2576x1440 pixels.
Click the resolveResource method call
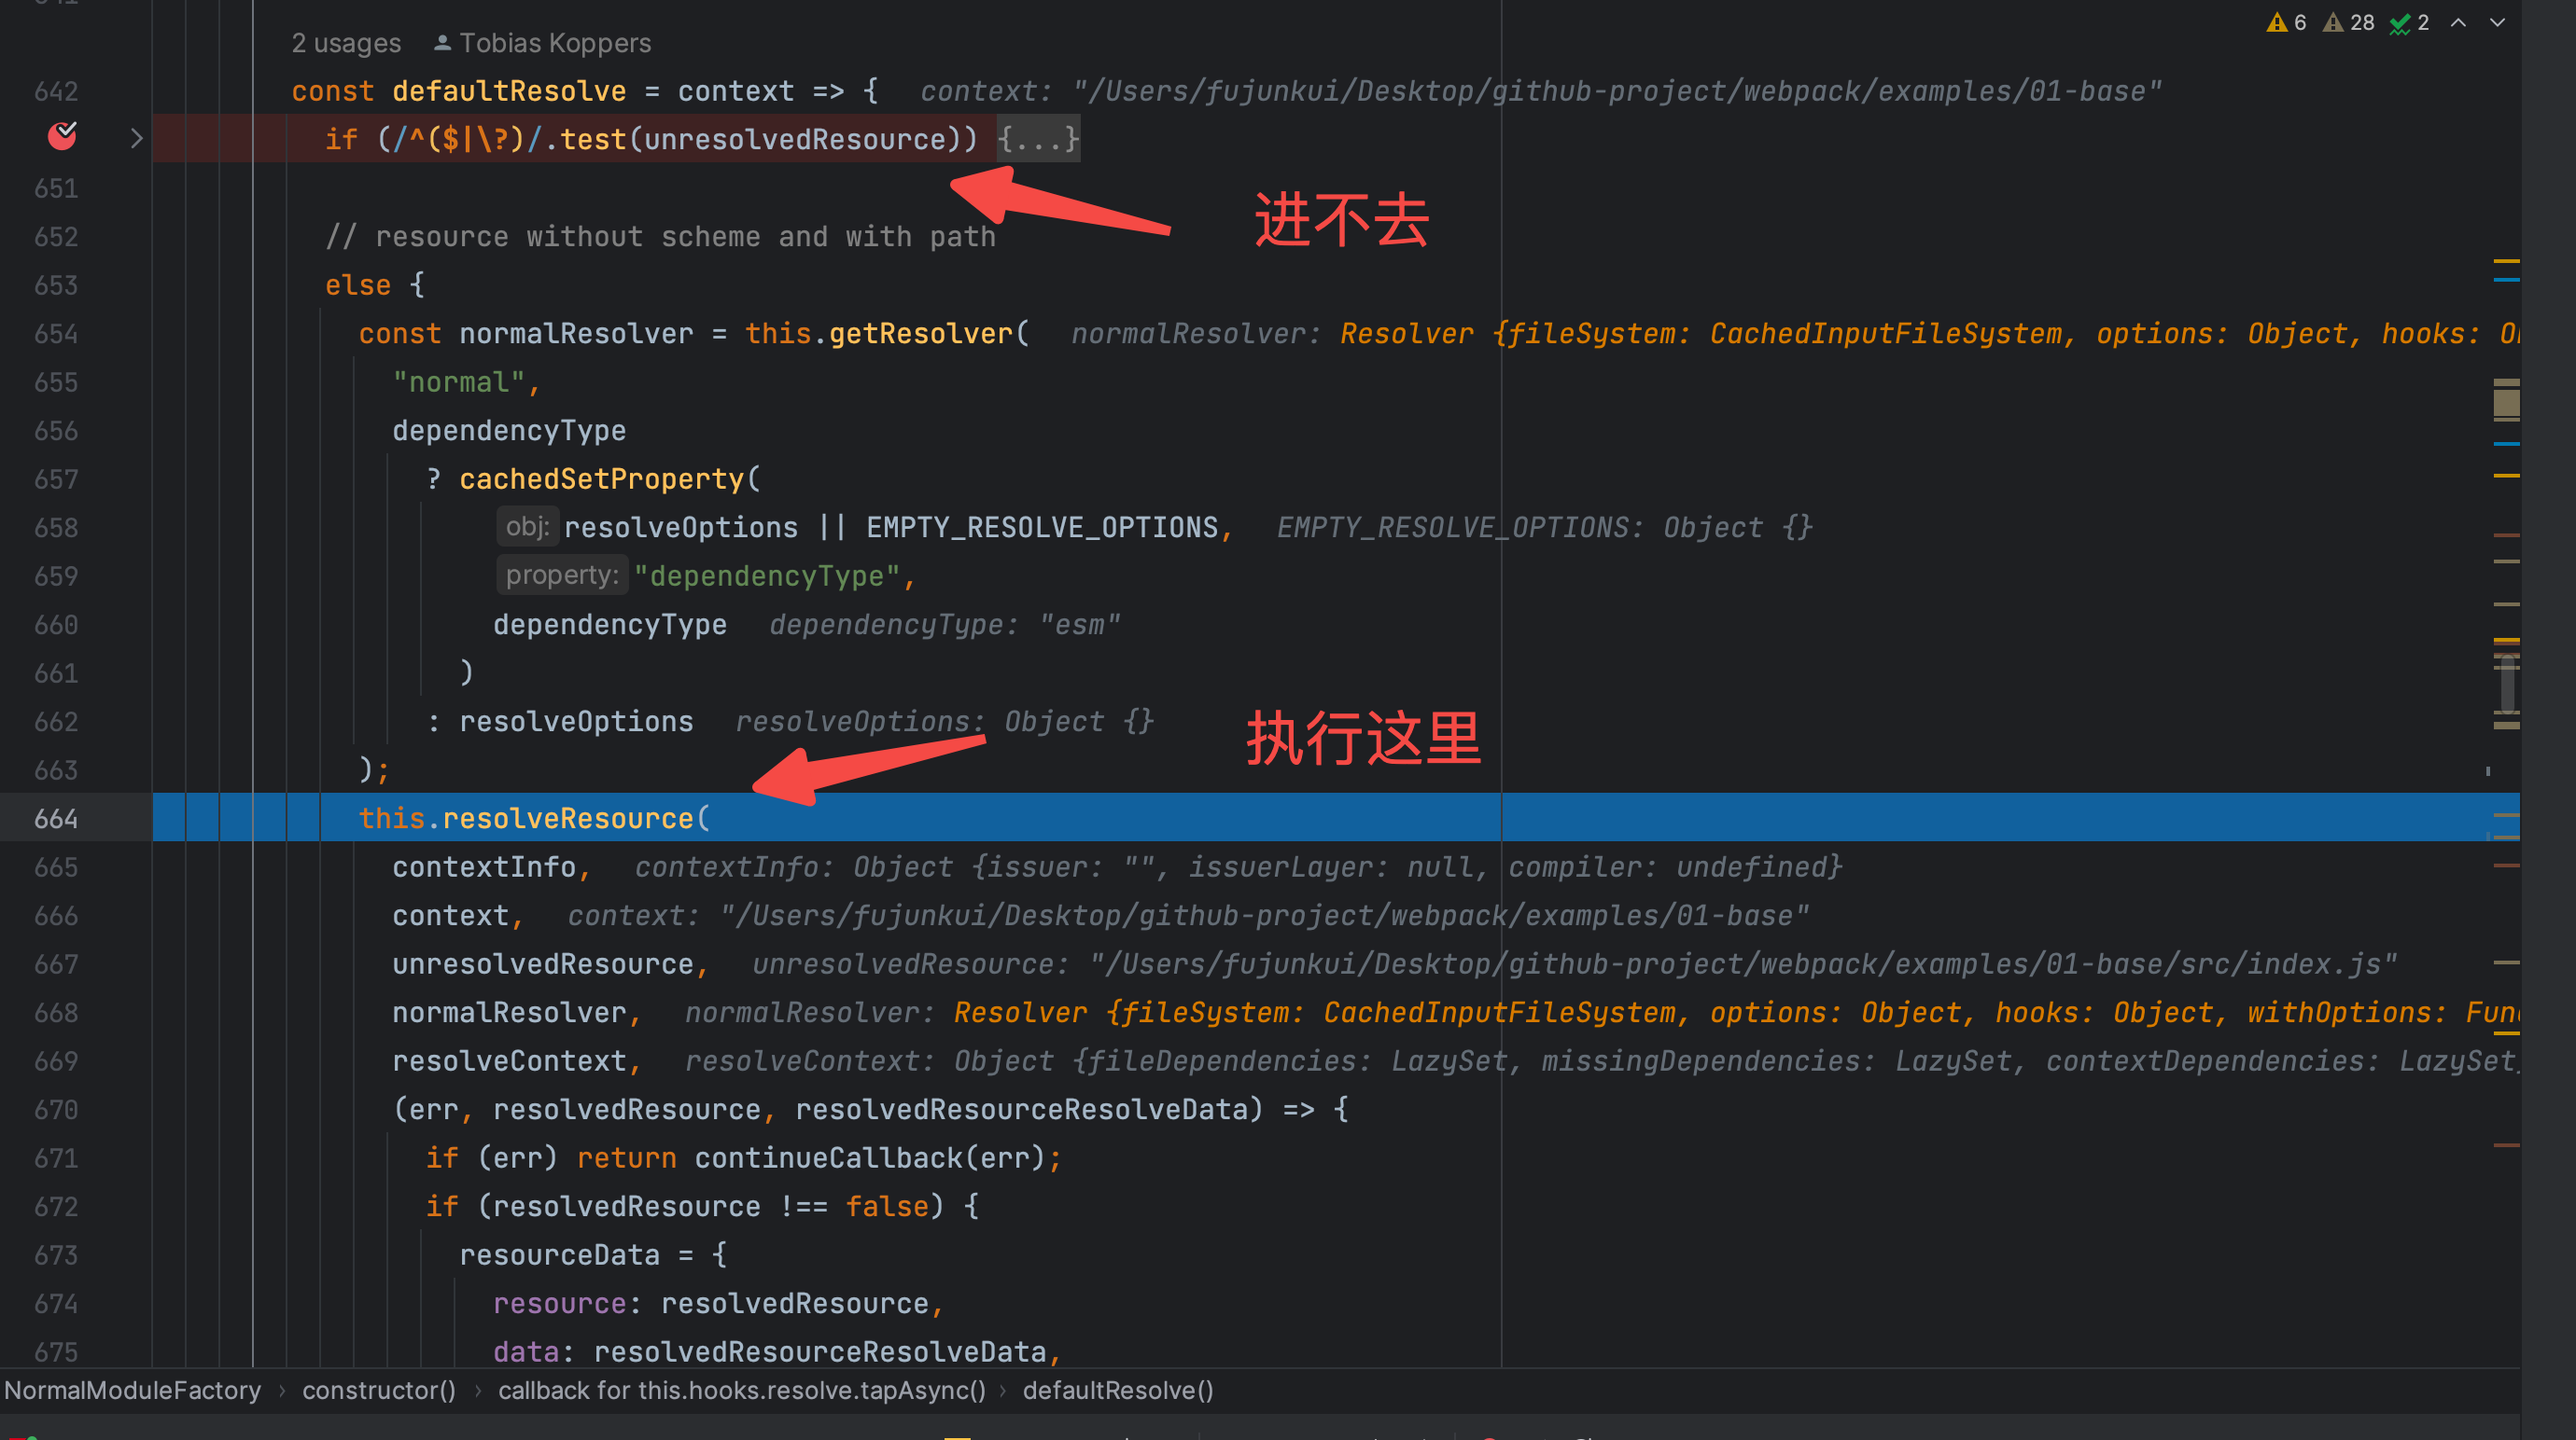(x=567, y=819)
